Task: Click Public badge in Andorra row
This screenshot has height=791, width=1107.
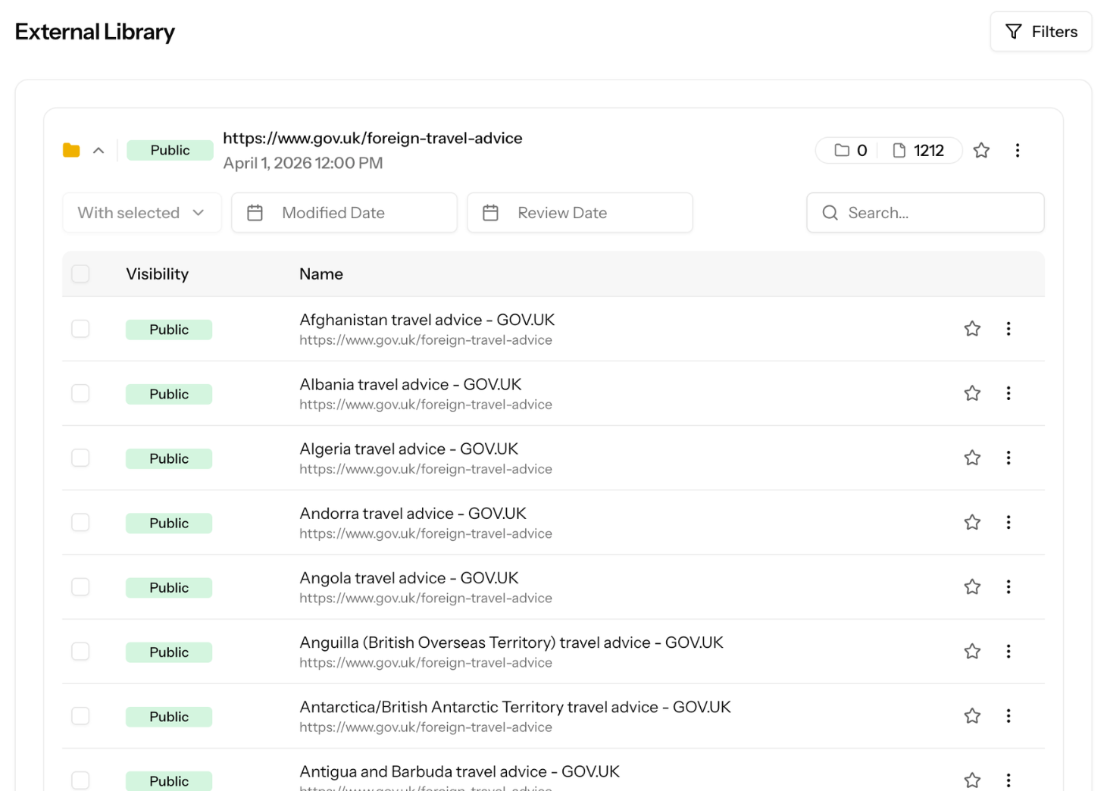Action: click(x=169, y=523)
